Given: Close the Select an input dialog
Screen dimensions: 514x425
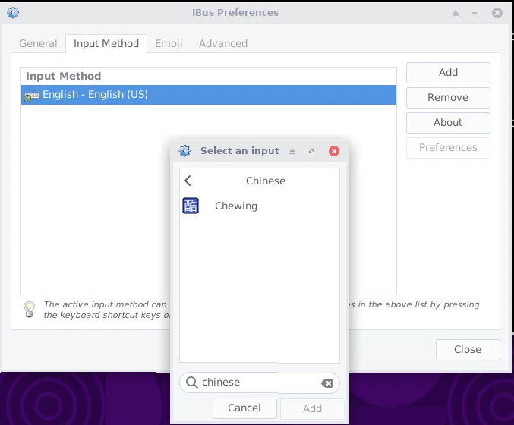Looking at the screenshot, I should 333,151.
